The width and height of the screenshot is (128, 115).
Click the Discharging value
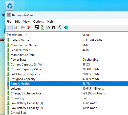(x=90, y=60)
